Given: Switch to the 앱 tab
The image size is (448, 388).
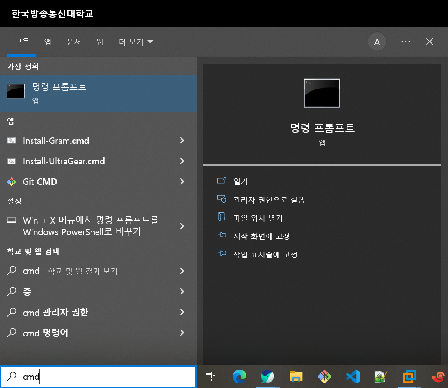Looking at the screenshot, I should click(48, 42).
